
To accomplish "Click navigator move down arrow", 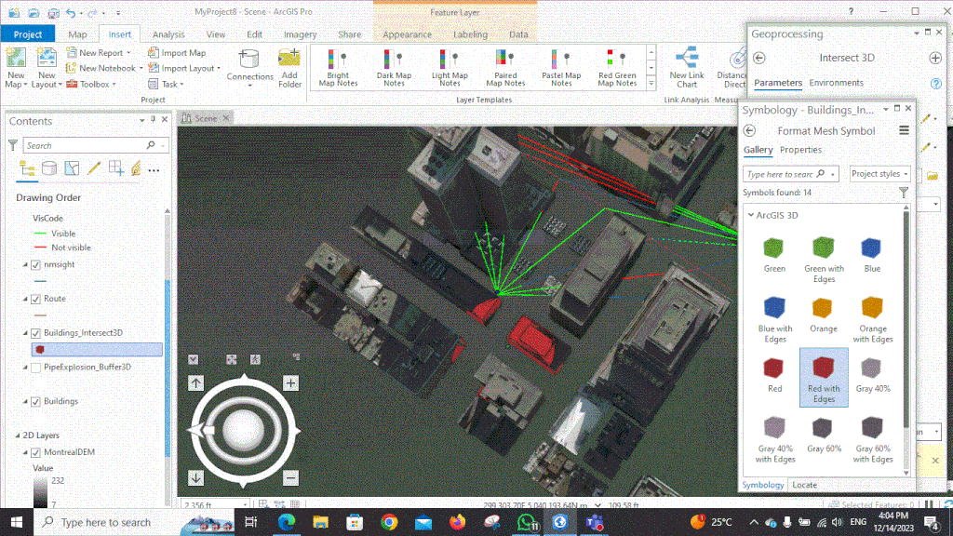I will coord(195,477).
